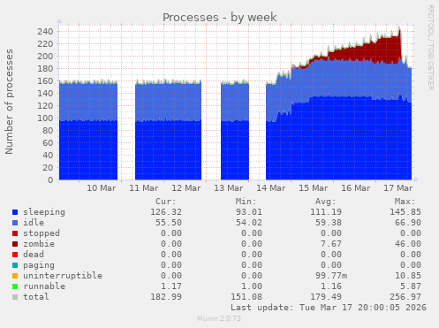Viewport: 439px width, 328px height.
Task: Click sleeping average value 111.19
Action: point(326,212)
